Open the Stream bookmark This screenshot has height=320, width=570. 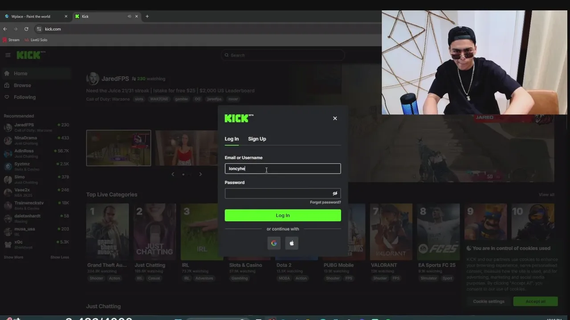coord(11,40)
